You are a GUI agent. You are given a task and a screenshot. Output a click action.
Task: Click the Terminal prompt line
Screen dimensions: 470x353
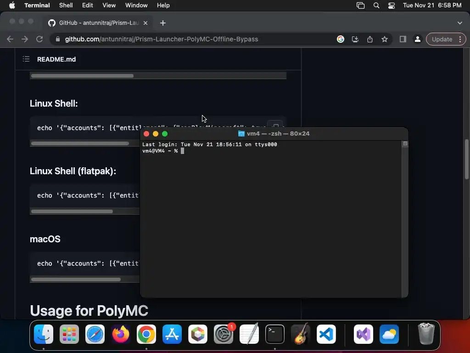pos(163,151)
